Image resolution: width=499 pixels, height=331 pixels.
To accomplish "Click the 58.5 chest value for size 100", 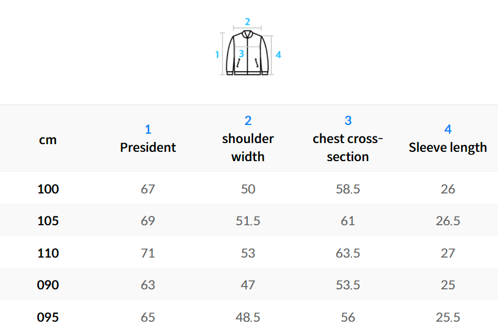I will (348, 189).
